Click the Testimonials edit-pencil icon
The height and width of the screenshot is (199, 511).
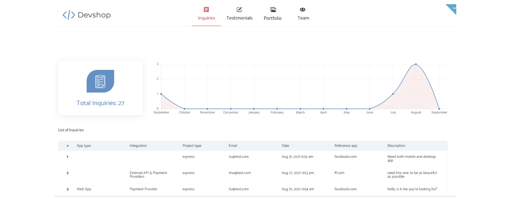coord(239,9)
